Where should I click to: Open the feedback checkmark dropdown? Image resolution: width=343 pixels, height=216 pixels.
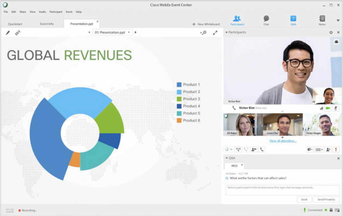tap(310, 149)
